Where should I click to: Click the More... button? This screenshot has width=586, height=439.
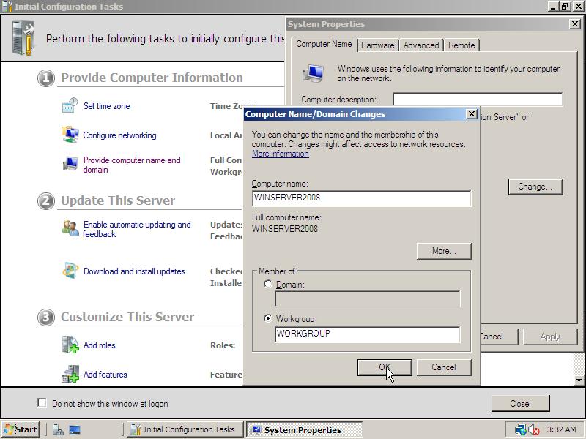pyautogui.click(x=444, y=251)
